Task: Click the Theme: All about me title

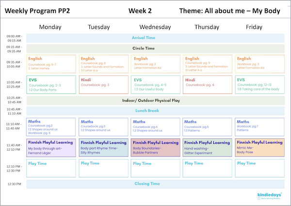Action: pyautogui.click(x=229, y=10)
